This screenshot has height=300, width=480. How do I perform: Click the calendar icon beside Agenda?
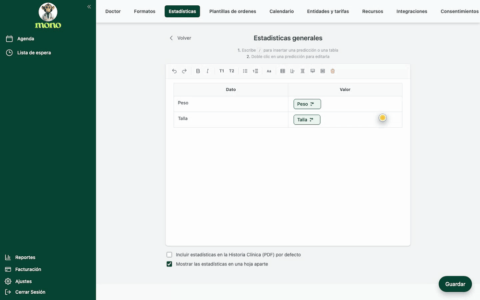10,38
